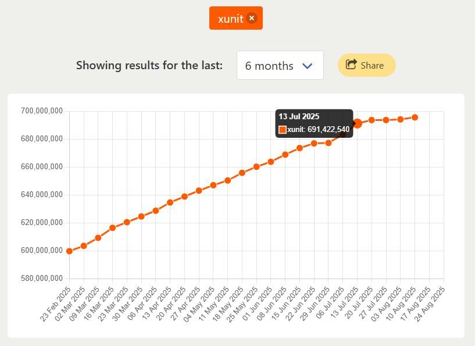Select the 10 Aug 2025 data point
The width and height of the screenshot is (475, 346).
(415, 117)
